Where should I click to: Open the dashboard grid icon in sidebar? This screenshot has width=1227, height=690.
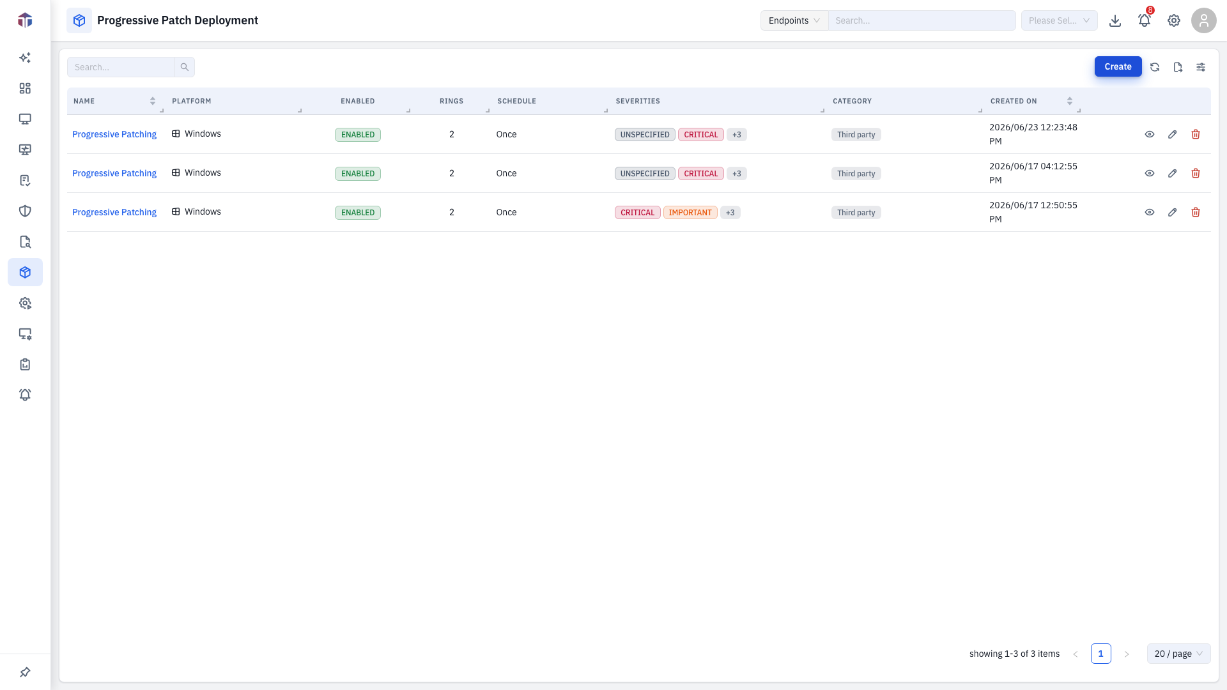(x=25, y=88)
